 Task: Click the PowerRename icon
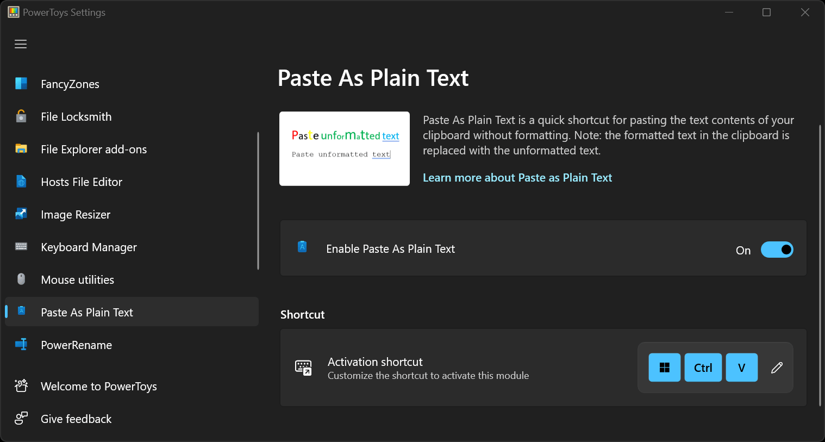[x=21, y=345]
